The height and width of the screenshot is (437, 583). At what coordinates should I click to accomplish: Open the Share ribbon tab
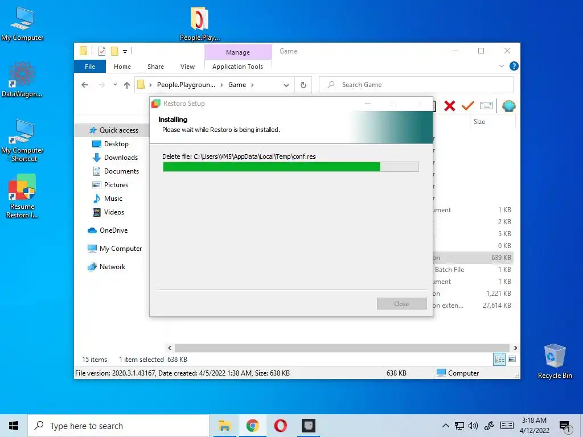point(155,67)
